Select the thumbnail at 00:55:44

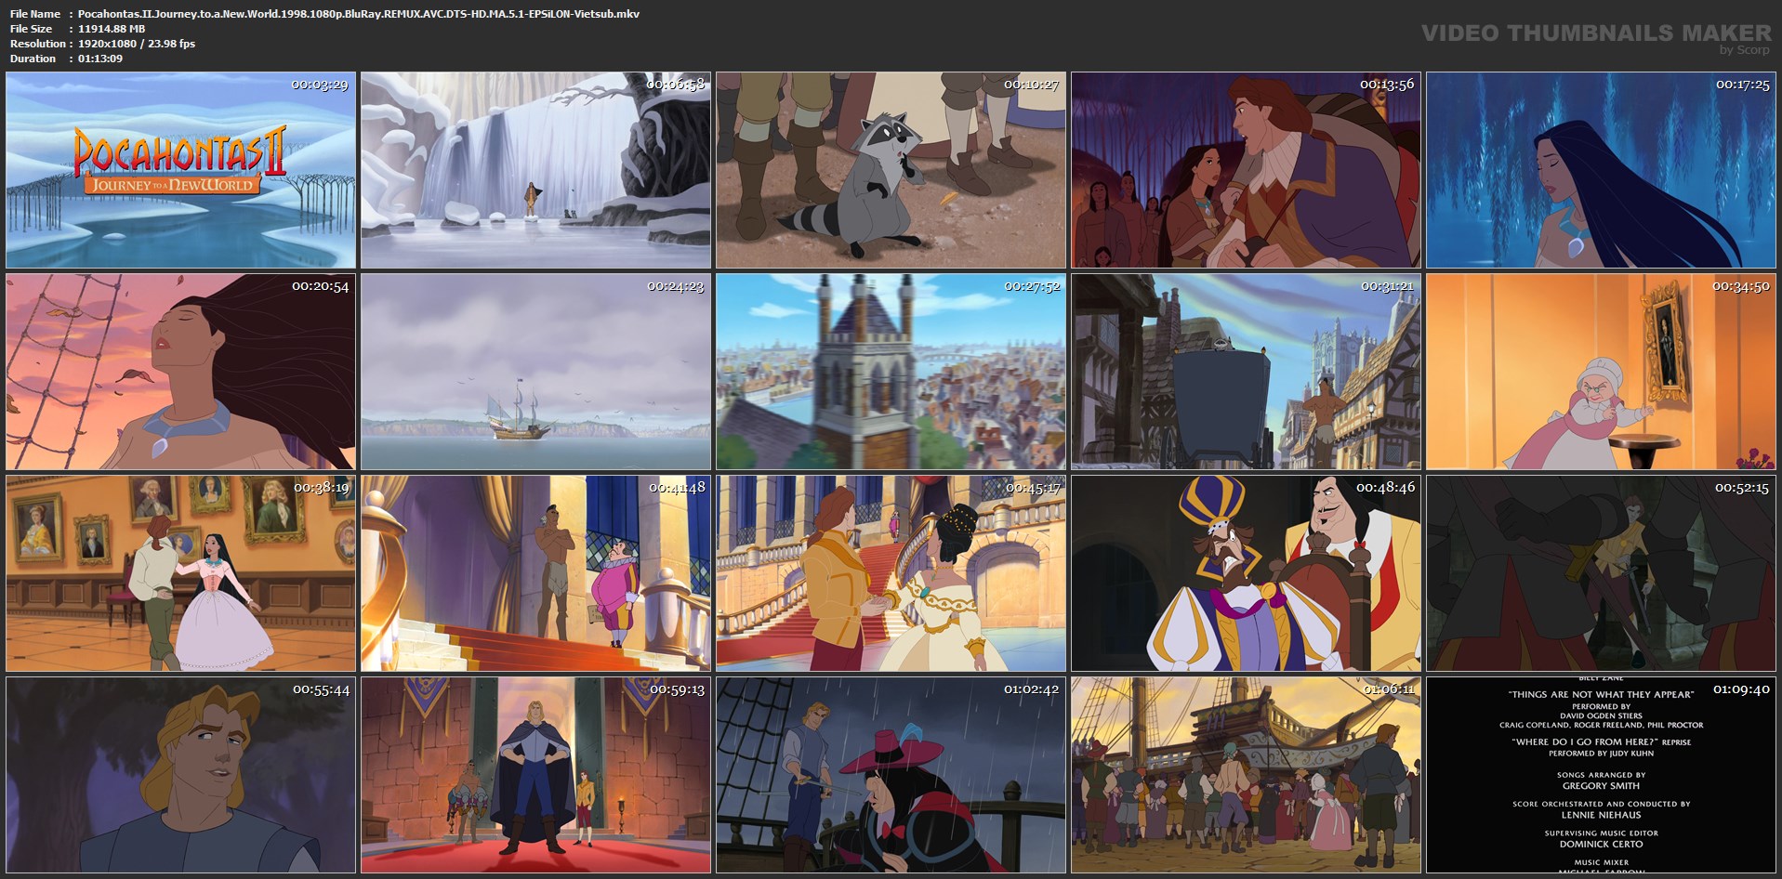(181, 775)
